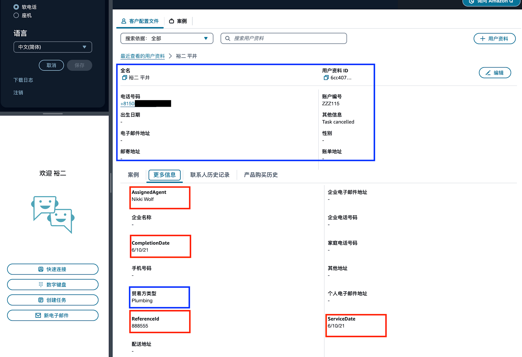Click the search magnifier icon
The image size is (522, 357).
[x=228, y=38]
